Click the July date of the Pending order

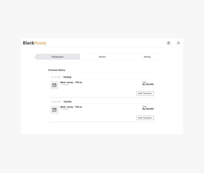point(56,77)
